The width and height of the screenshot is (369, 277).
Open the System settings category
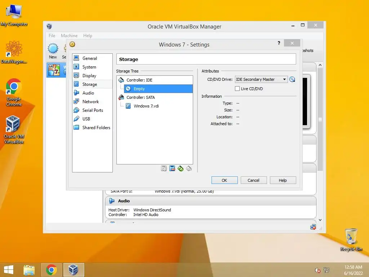(x=92, y=67)
